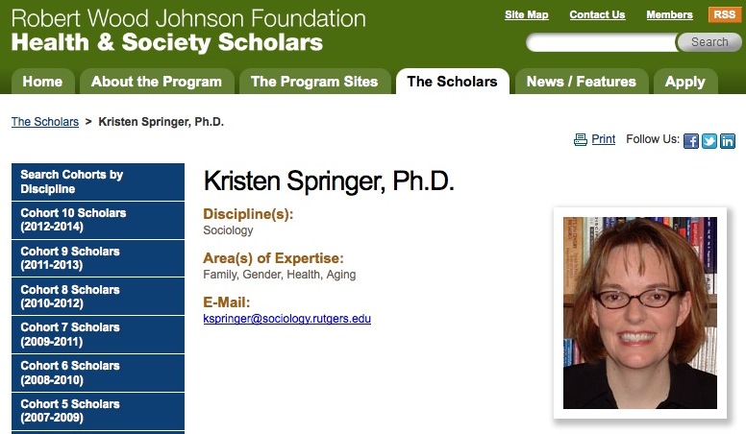The width and height of the screenshot is (746, 434).
Task: Click the Members link
Action: 669,14
